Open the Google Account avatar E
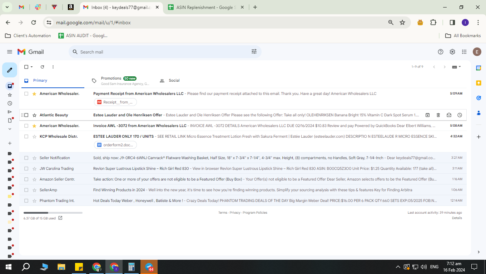Screen dimensions: 486x274 pyautogui.click(x=477, y=52)
